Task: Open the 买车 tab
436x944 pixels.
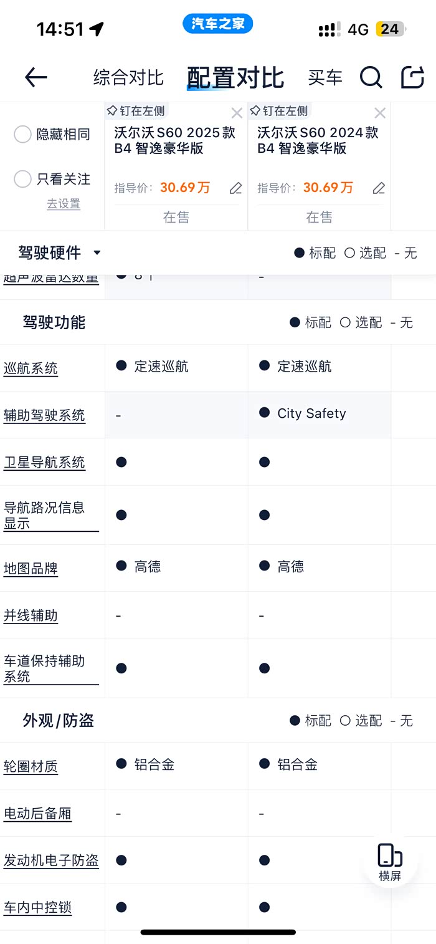Action: 325,77
